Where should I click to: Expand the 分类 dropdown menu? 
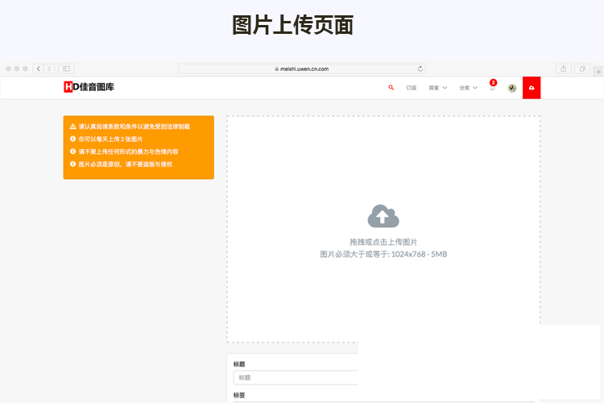pyautogui.click(x=468, y=88)
